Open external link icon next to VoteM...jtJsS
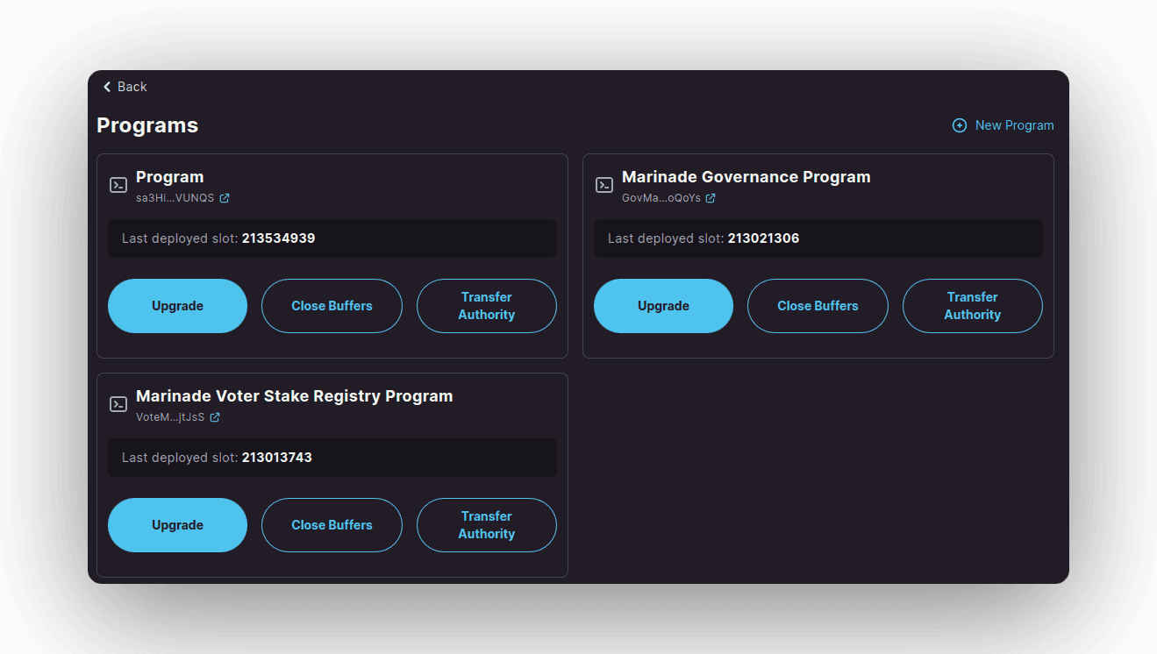Screen dimensions: 1157x654 (x=215, y=417)
